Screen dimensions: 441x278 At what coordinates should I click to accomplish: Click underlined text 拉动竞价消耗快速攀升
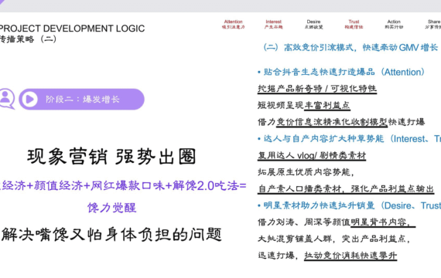pyautogui.click(x=350, y=256)
